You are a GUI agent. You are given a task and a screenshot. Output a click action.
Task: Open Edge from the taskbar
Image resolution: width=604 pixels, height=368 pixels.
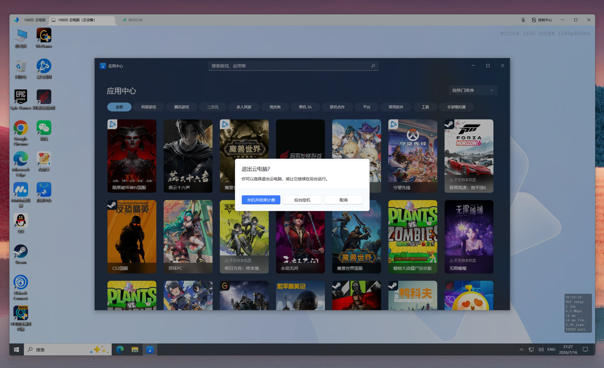tap(120, 350)
